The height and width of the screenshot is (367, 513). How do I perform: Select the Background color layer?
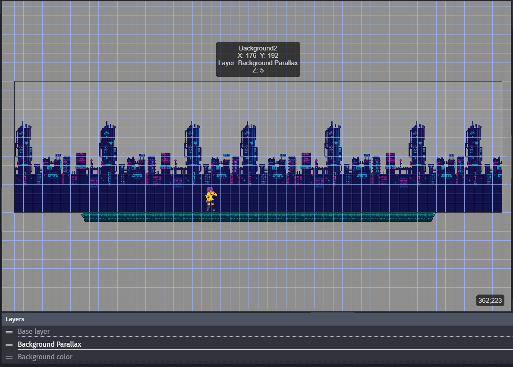coord(257,357)
